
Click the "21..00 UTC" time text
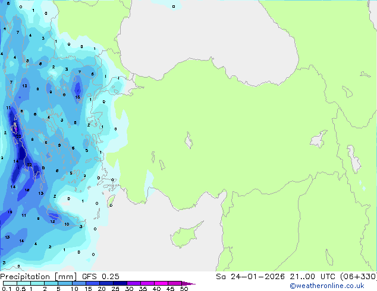(x=313, y=277)
